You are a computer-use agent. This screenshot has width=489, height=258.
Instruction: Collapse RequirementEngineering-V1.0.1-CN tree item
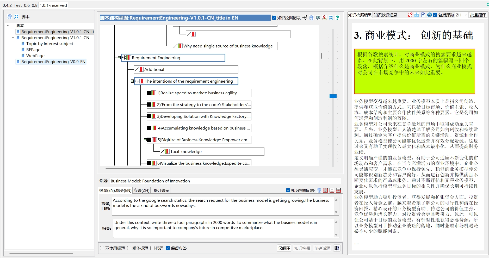pyautogui.click(x=13, y=38)
